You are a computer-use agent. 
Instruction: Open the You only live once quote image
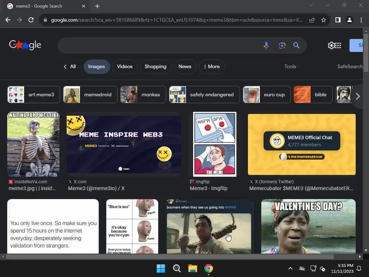(x=53, y=227)
